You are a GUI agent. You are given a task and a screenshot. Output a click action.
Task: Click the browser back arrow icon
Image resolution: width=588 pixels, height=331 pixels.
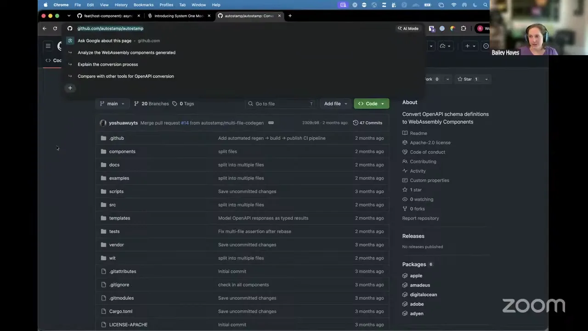[45, 29]
